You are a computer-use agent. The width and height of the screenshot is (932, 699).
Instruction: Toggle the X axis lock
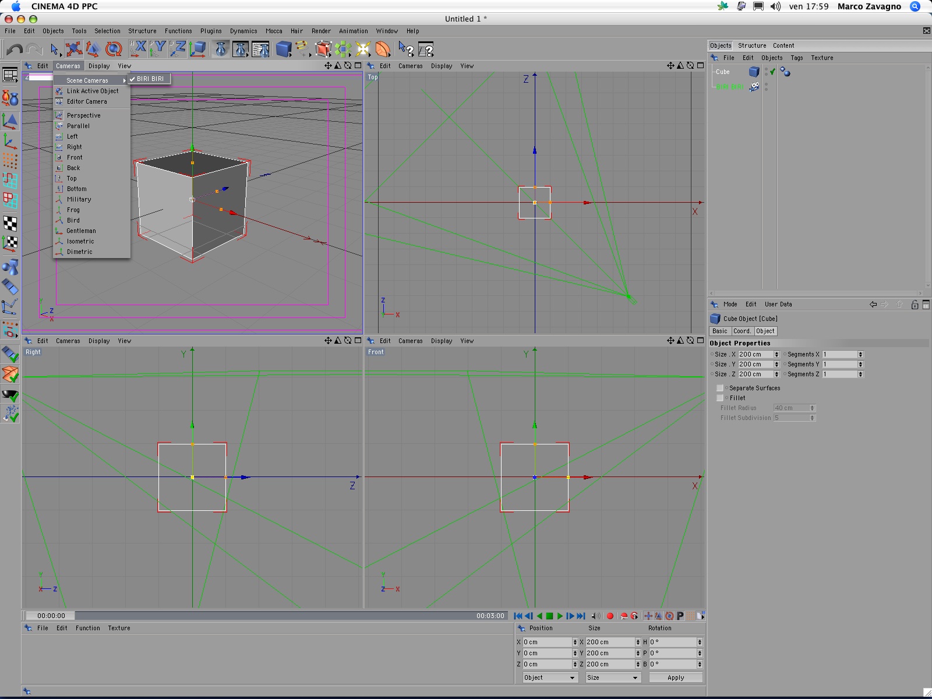[x=138, y=49]
